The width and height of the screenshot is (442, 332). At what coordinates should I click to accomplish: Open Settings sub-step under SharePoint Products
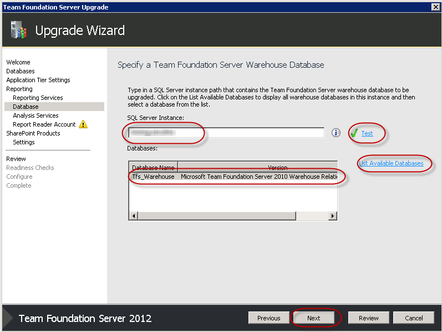[24, 142]
